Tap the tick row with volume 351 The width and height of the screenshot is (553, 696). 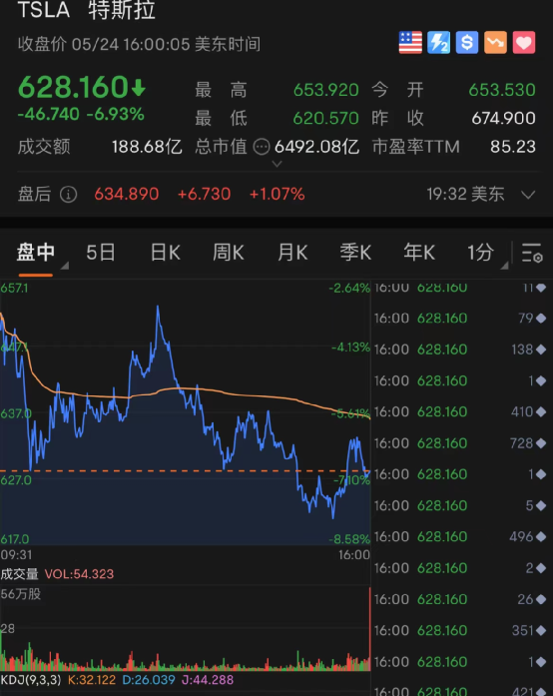[x=461, y=630]
